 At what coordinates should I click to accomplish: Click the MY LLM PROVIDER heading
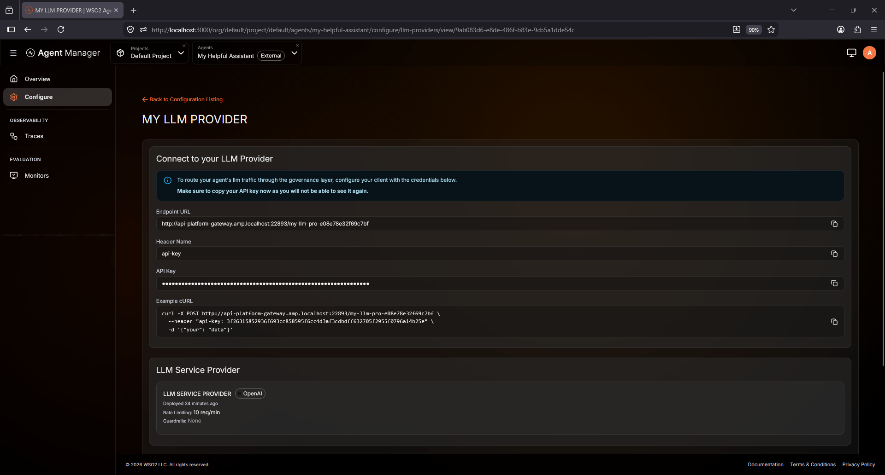coord(195,119)
